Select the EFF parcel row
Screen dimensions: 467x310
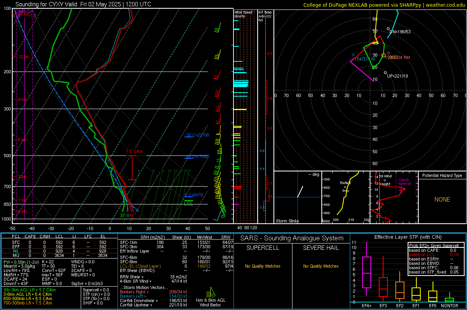coord(59,247)
